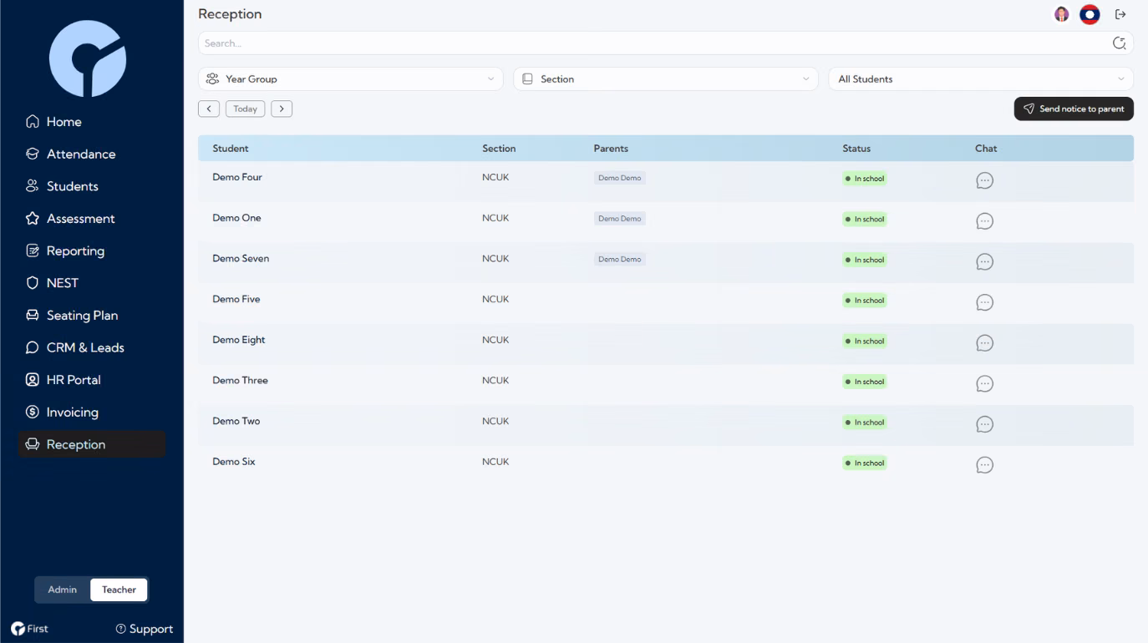Open chat for Demo Five

coord(985,302)
